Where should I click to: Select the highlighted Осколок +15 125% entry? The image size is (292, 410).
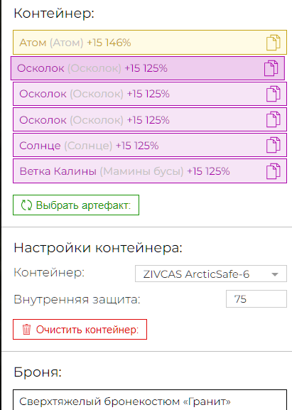click(148, 68)
